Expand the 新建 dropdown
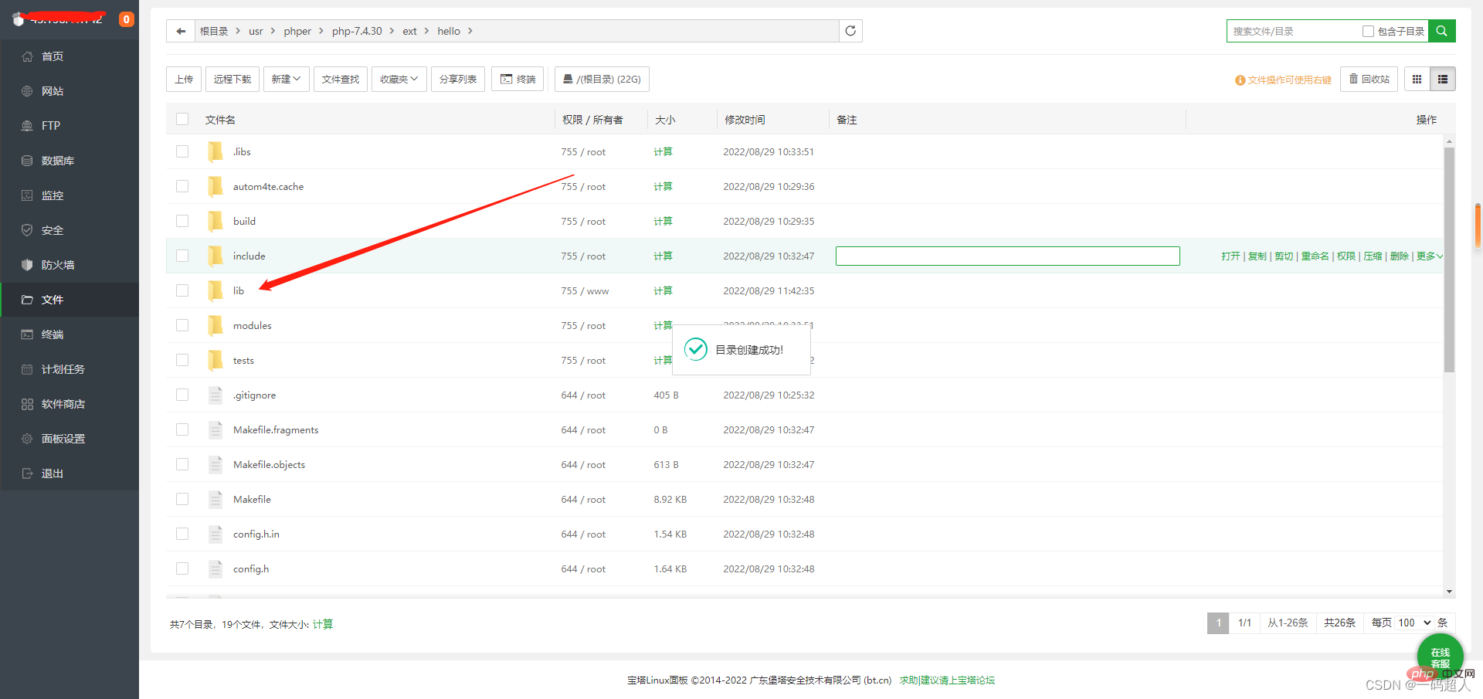The height and width of the screenshot is (699, 1483). tap(286, 79)
